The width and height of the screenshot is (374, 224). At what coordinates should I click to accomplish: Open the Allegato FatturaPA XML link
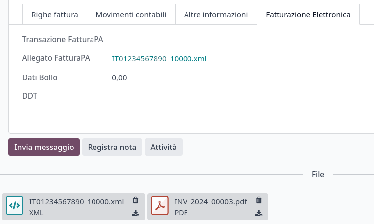[159, 59]
